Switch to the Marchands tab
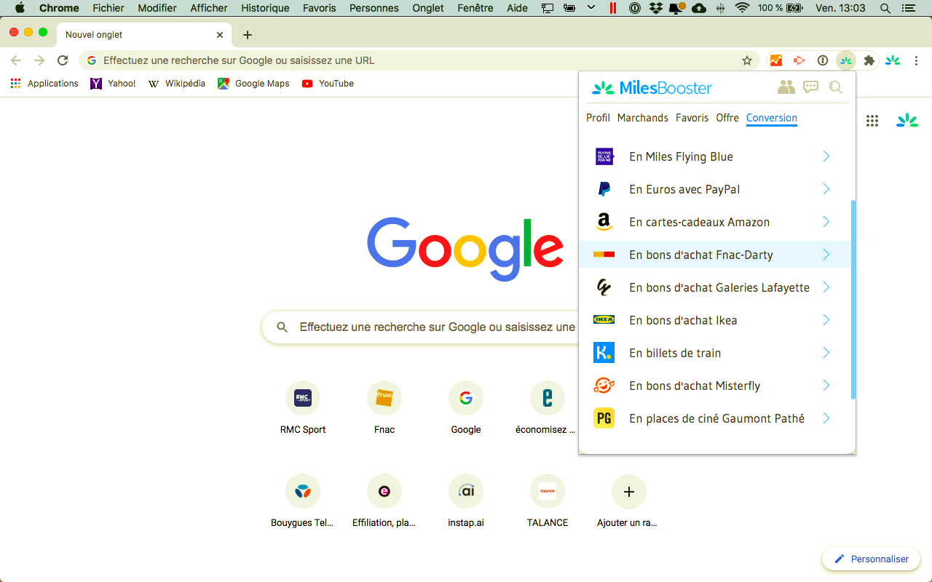Screen dimensions: 932x582 [642, 118]
